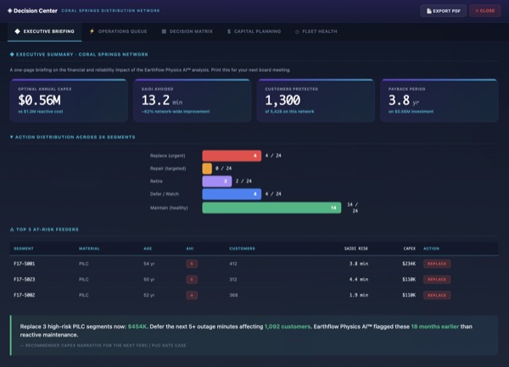Click the Payback Period 3.8 yr card

439,101
